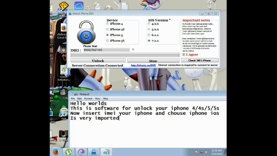
Task: Choose iOS version 6.x.x
Action: coord(149,35)
